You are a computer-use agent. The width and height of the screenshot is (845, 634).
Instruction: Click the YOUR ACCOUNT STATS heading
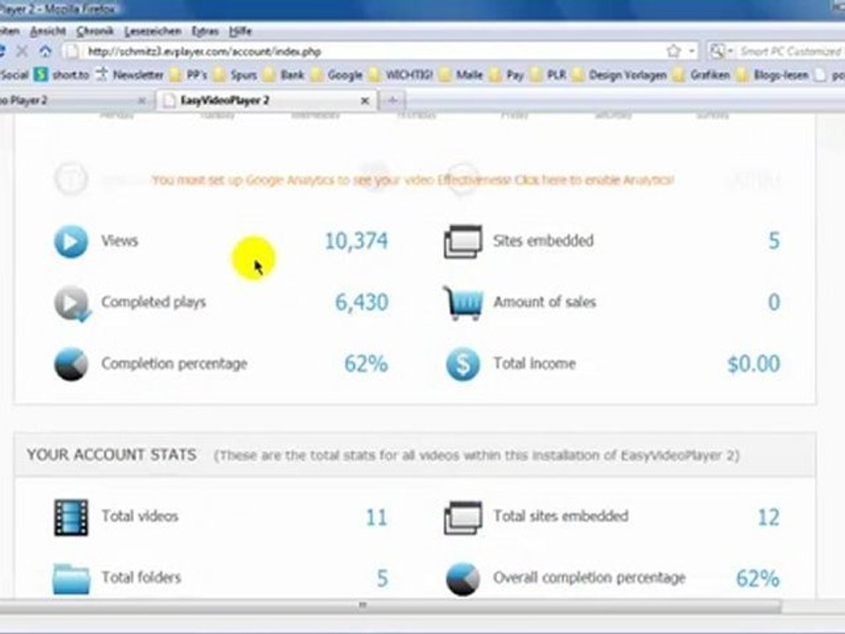click(112, 455)
